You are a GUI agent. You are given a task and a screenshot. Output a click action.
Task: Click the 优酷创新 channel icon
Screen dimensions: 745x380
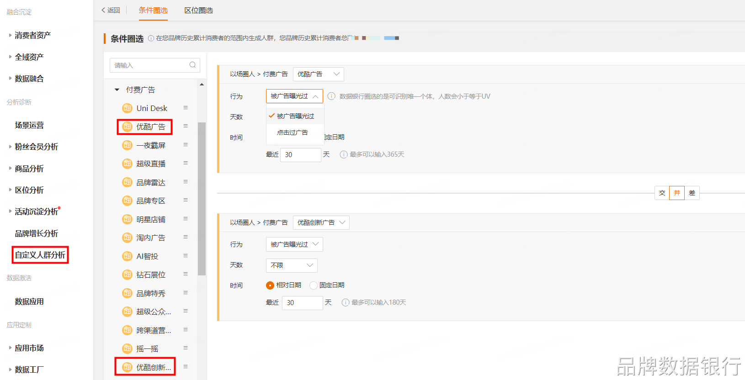(x=128, y=367)
